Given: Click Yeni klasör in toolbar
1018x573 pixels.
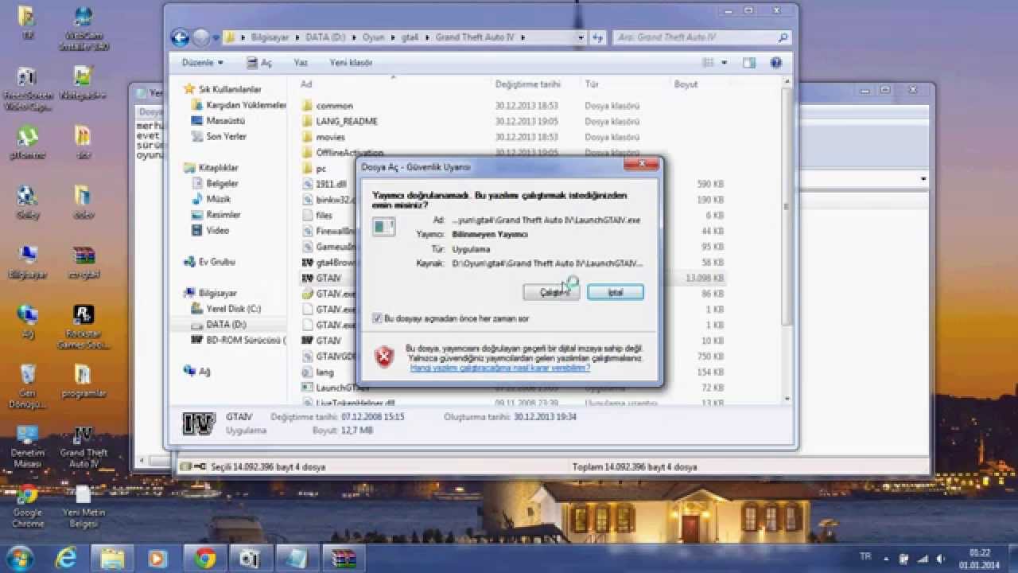Looking at the screenshot, I should 351,62.
